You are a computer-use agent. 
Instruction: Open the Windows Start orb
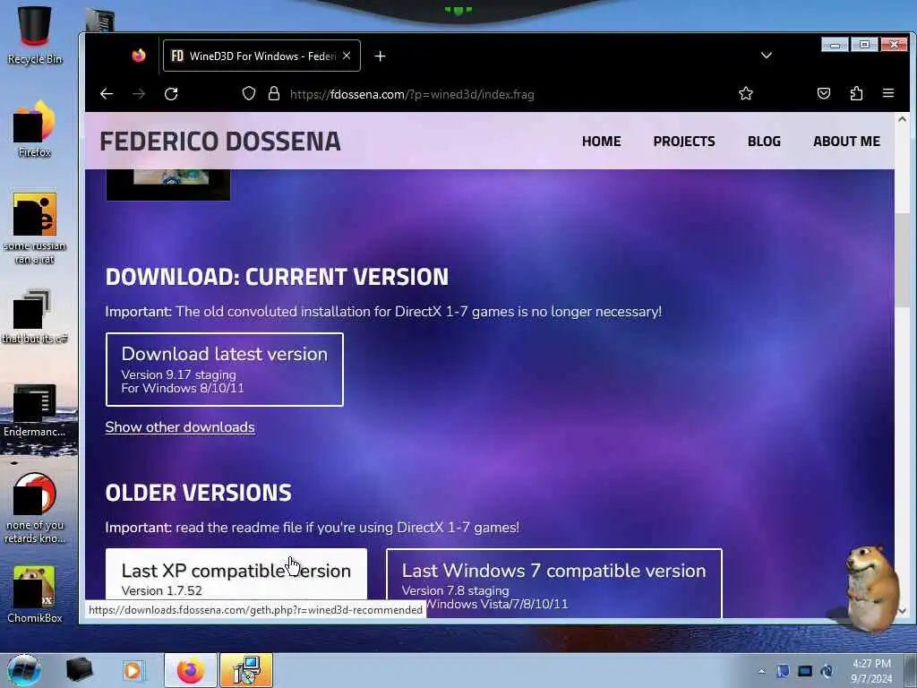pyautogui.click(x=24, y=670)
